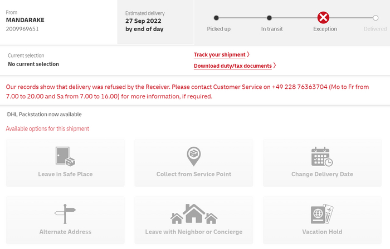Choose the Collect from Service Point label
The image size is (390, 249).
pyautogui.click(x=194, y=174)
